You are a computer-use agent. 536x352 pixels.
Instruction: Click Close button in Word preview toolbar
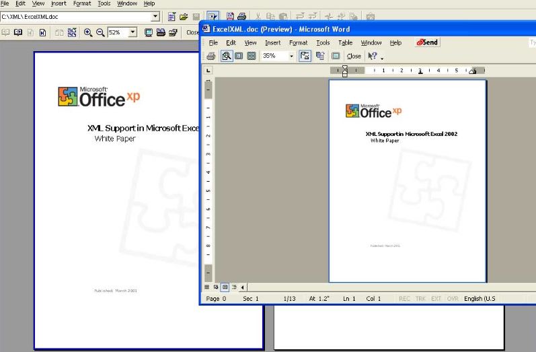354,56
